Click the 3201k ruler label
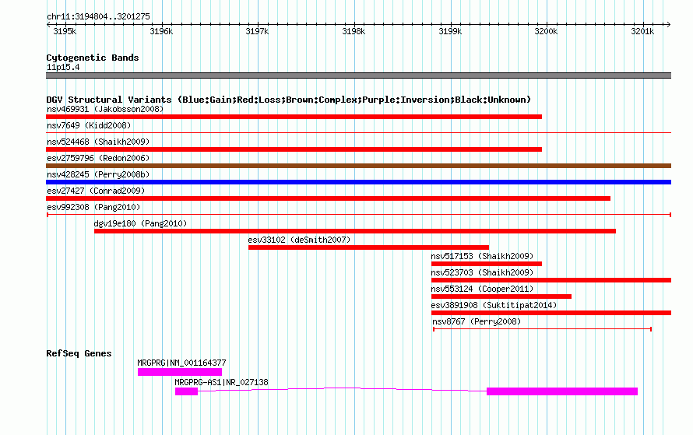The image size is (693, 435). click(642, 31)
